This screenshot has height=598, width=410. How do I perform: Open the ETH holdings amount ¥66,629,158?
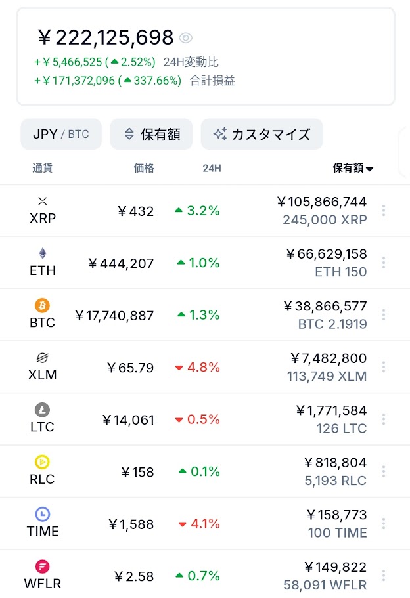pos(327,254)
